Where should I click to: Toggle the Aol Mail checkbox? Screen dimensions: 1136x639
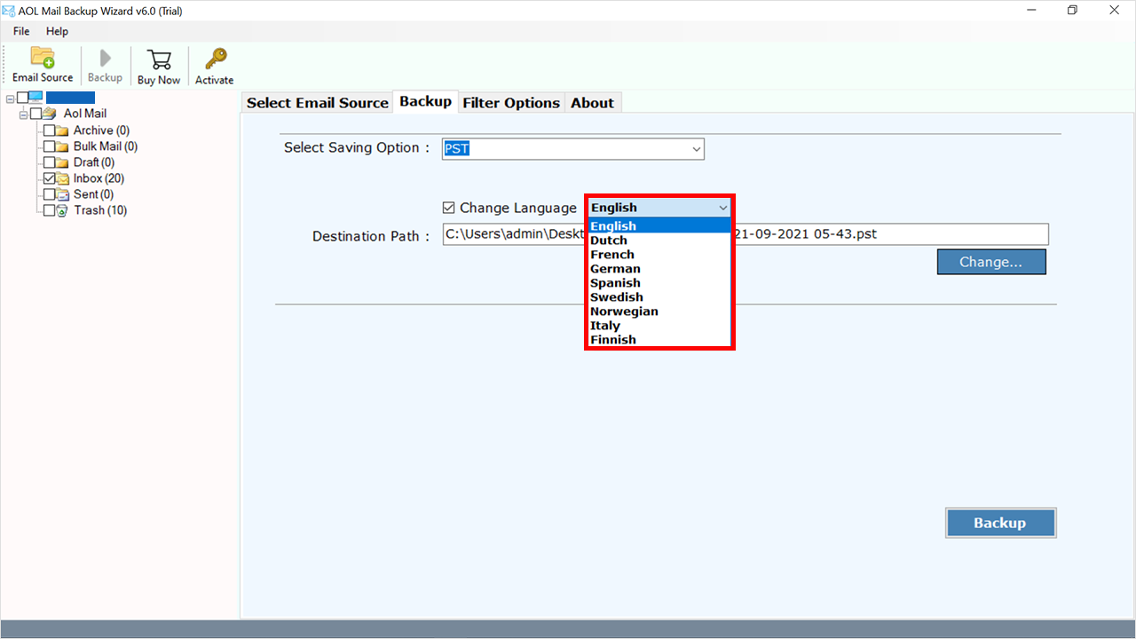point(35,114)
